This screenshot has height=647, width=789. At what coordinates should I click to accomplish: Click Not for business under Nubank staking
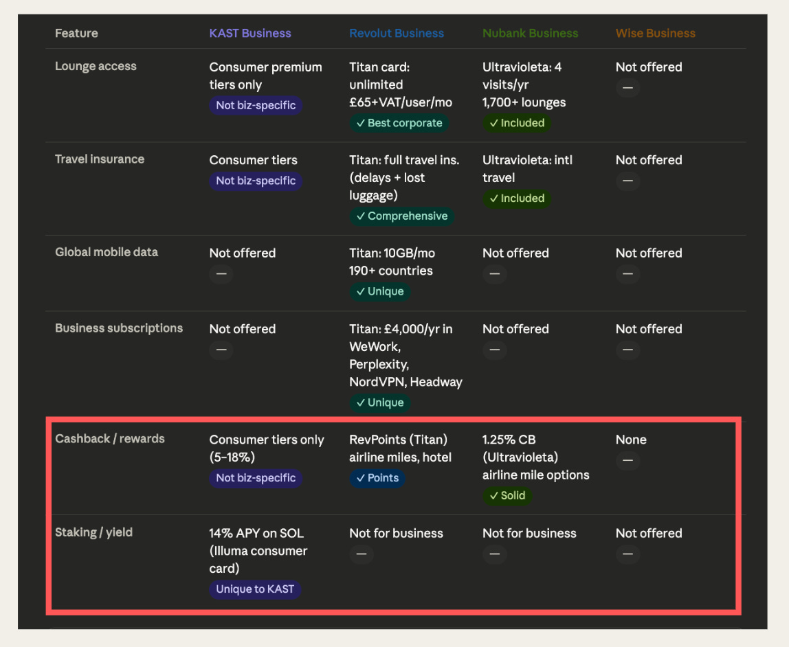529,534
